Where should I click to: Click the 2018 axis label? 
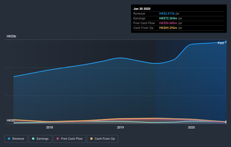point(50,127)
